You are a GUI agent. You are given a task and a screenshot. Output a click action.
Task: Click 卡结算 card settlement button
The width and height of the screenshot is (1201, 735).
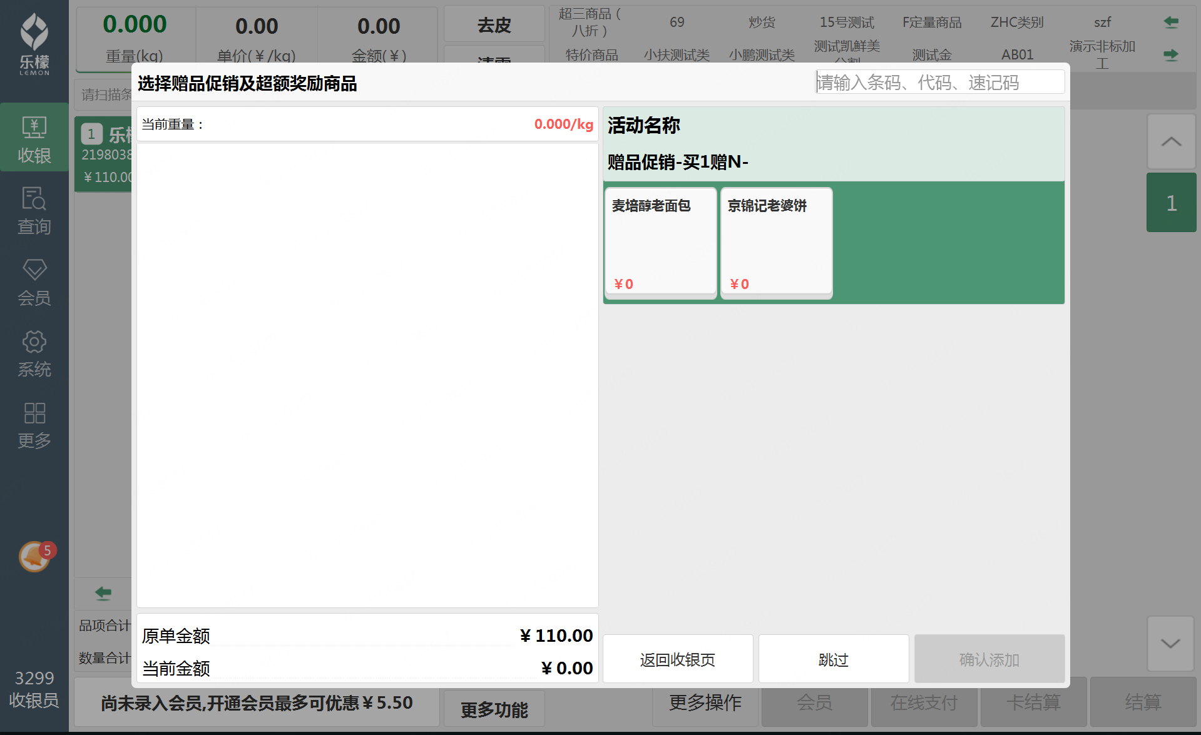(1033, 702)
